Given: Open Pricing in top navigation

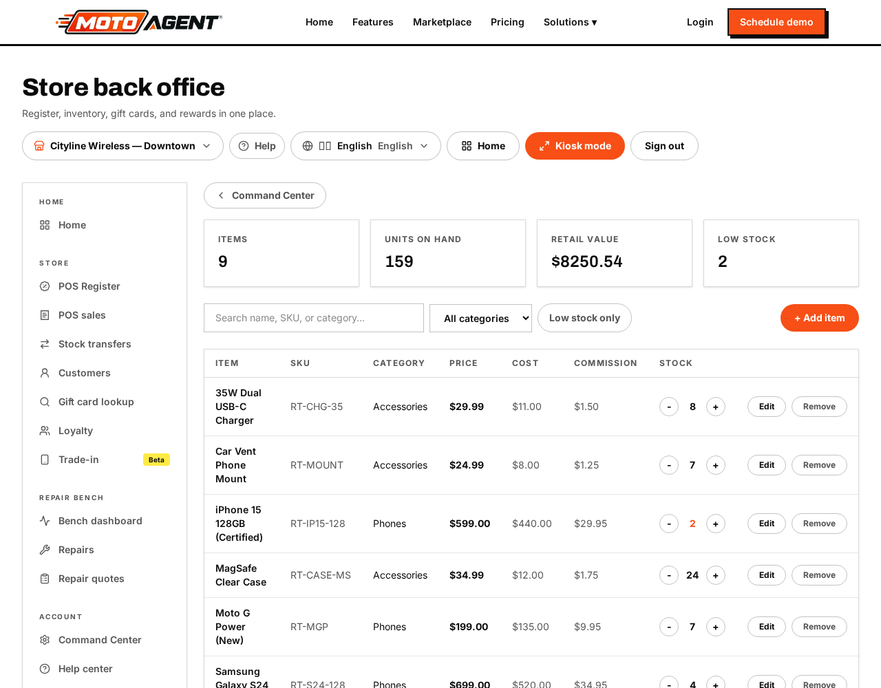Looking at the screenshot, I should point(507,22).
